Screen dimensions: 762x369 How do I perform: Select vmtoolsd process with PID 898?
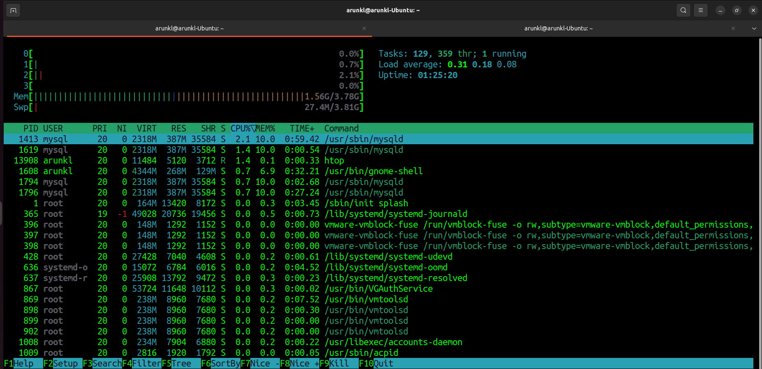[x=379, y=310]
